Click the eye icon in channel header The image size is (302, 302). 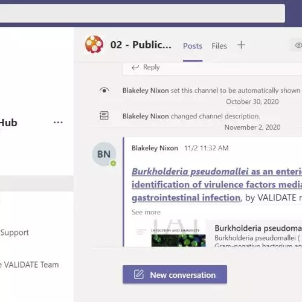click(298, 45)
